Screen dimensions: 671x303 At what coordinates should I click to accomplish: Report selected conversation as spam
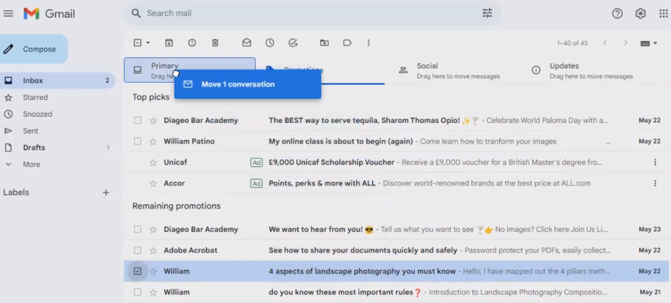tap(192, 43)
